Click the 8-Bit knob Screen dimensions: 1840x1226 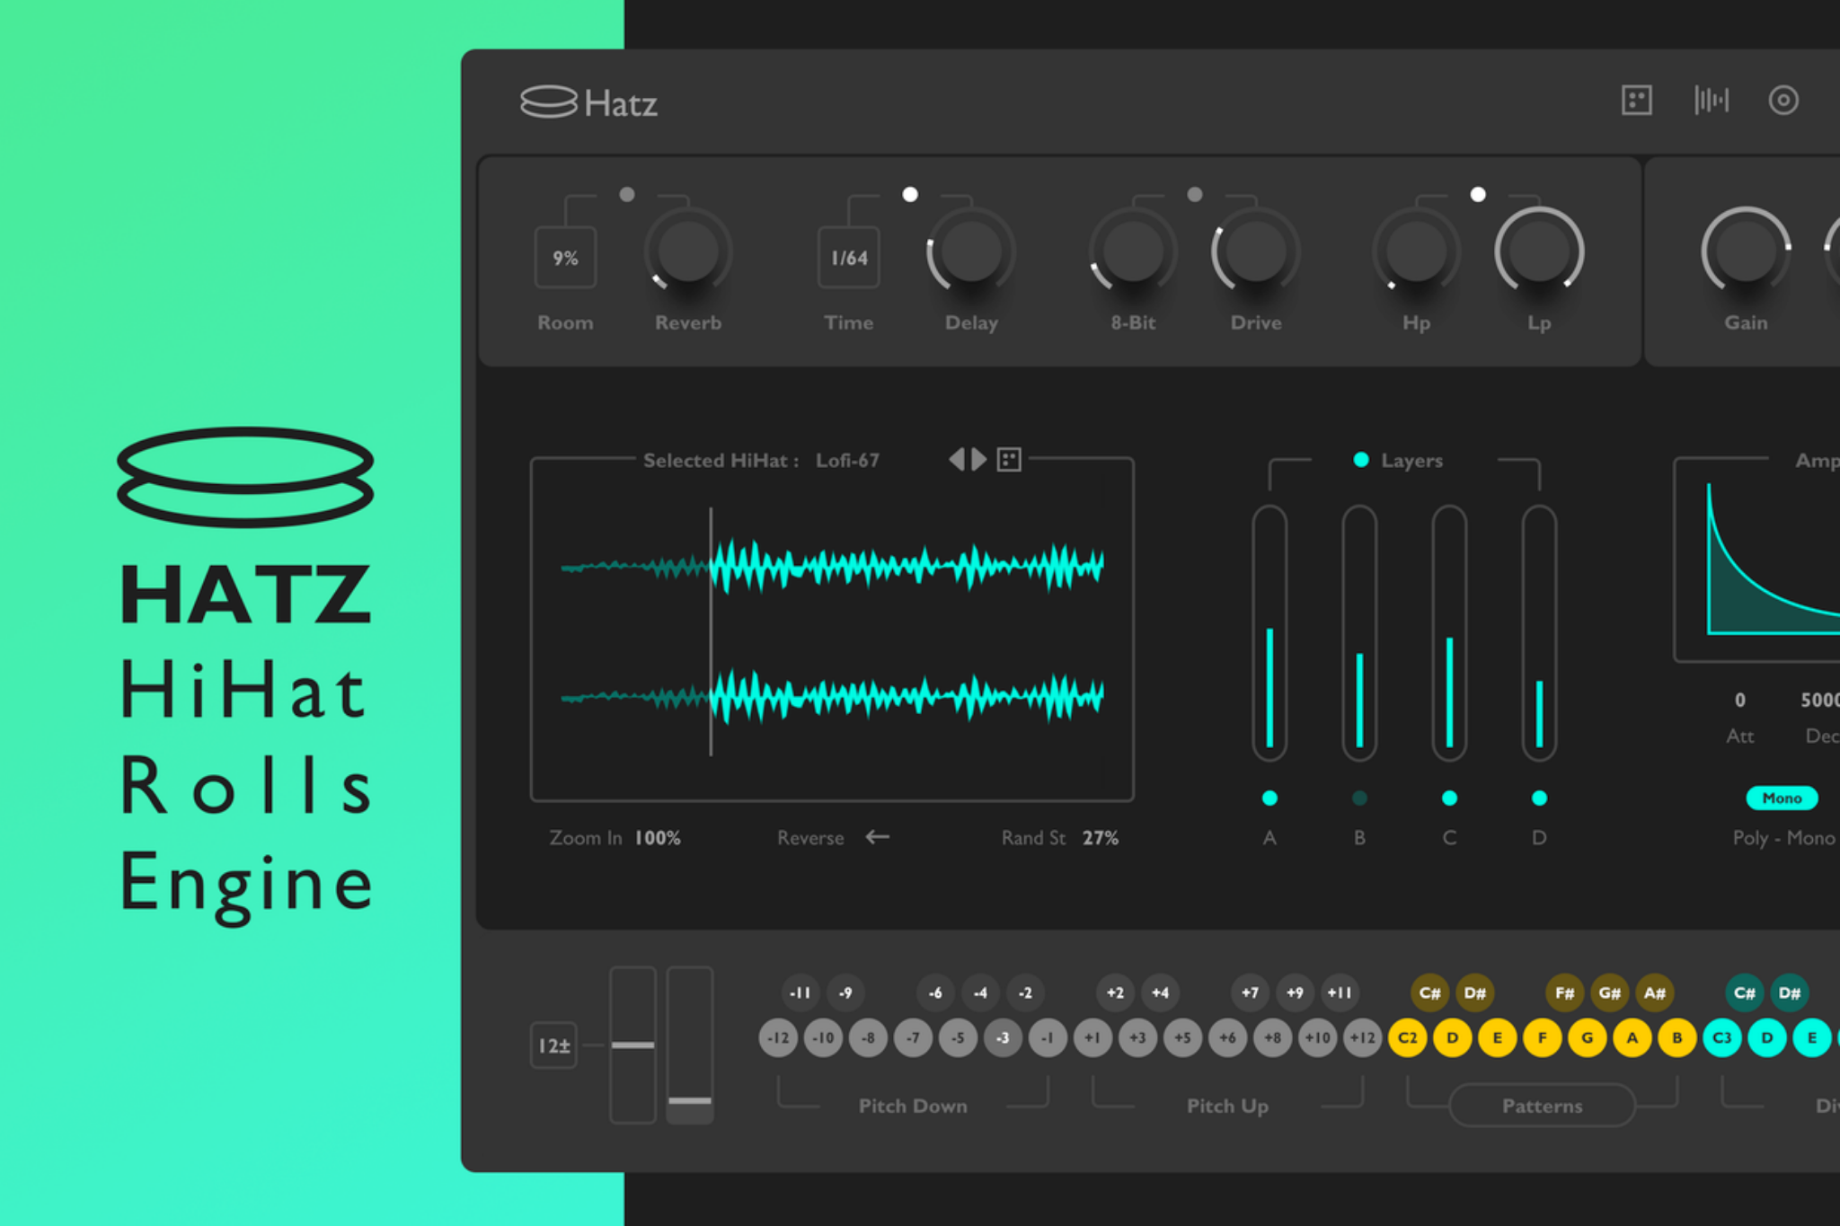point(1133,251)
